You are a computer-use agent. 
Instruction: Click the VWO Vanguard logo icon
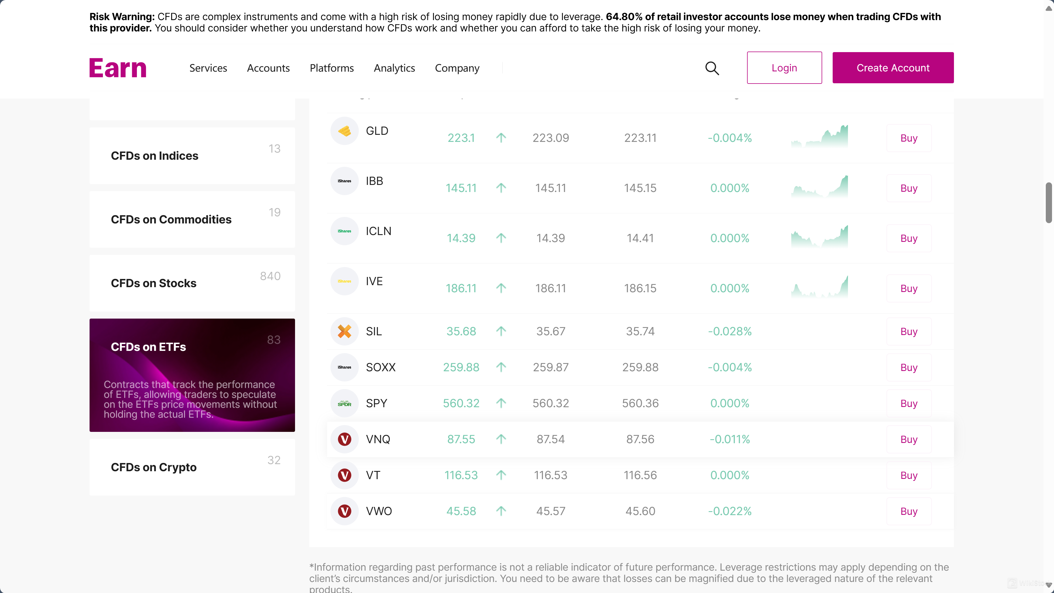[344, 511]
